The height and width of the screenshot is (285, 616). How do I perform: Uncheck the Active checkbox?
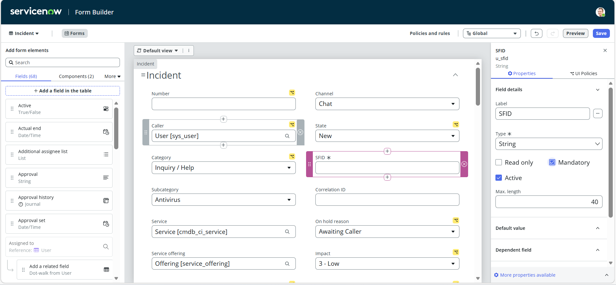tap(499, 178)
